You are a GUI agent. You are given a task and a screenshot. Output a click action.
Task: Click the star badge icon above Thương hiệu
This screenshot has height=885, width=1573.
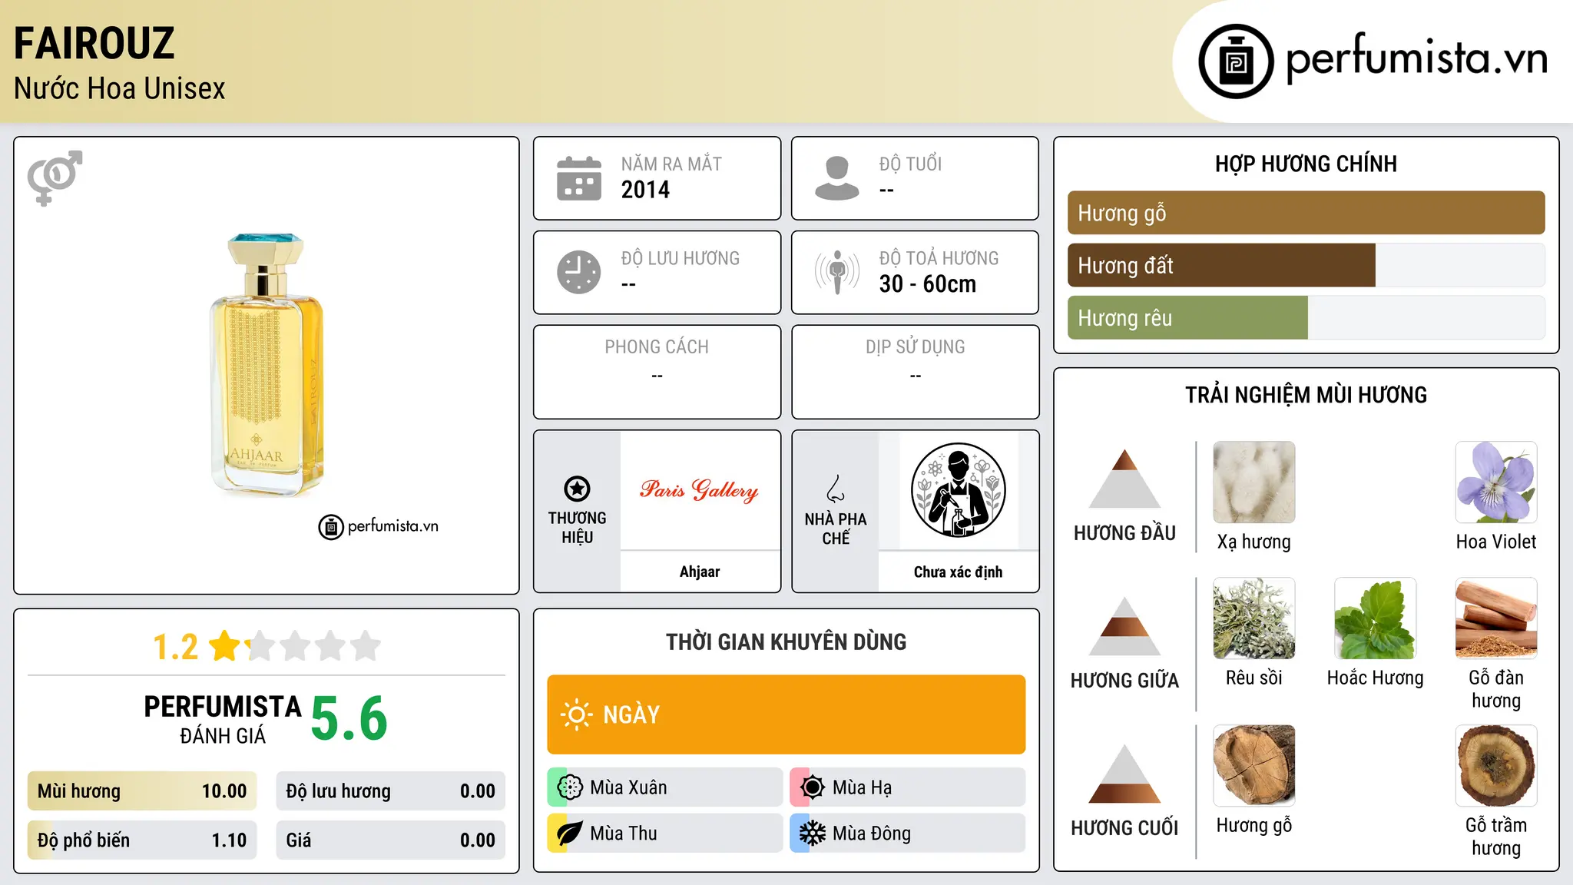[577, 489]
